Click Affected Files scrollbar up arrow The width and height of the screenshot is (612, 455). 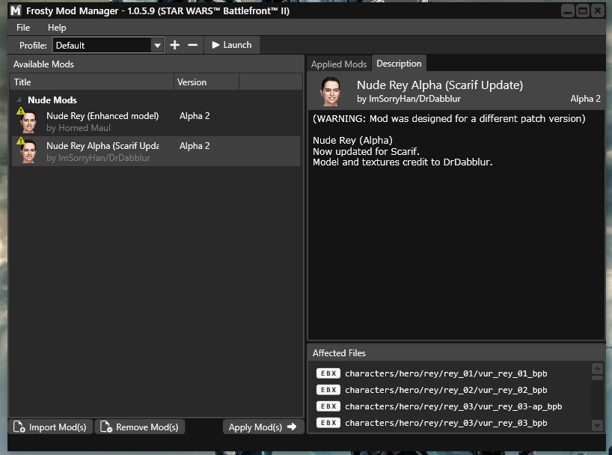[x=597, y=368]
